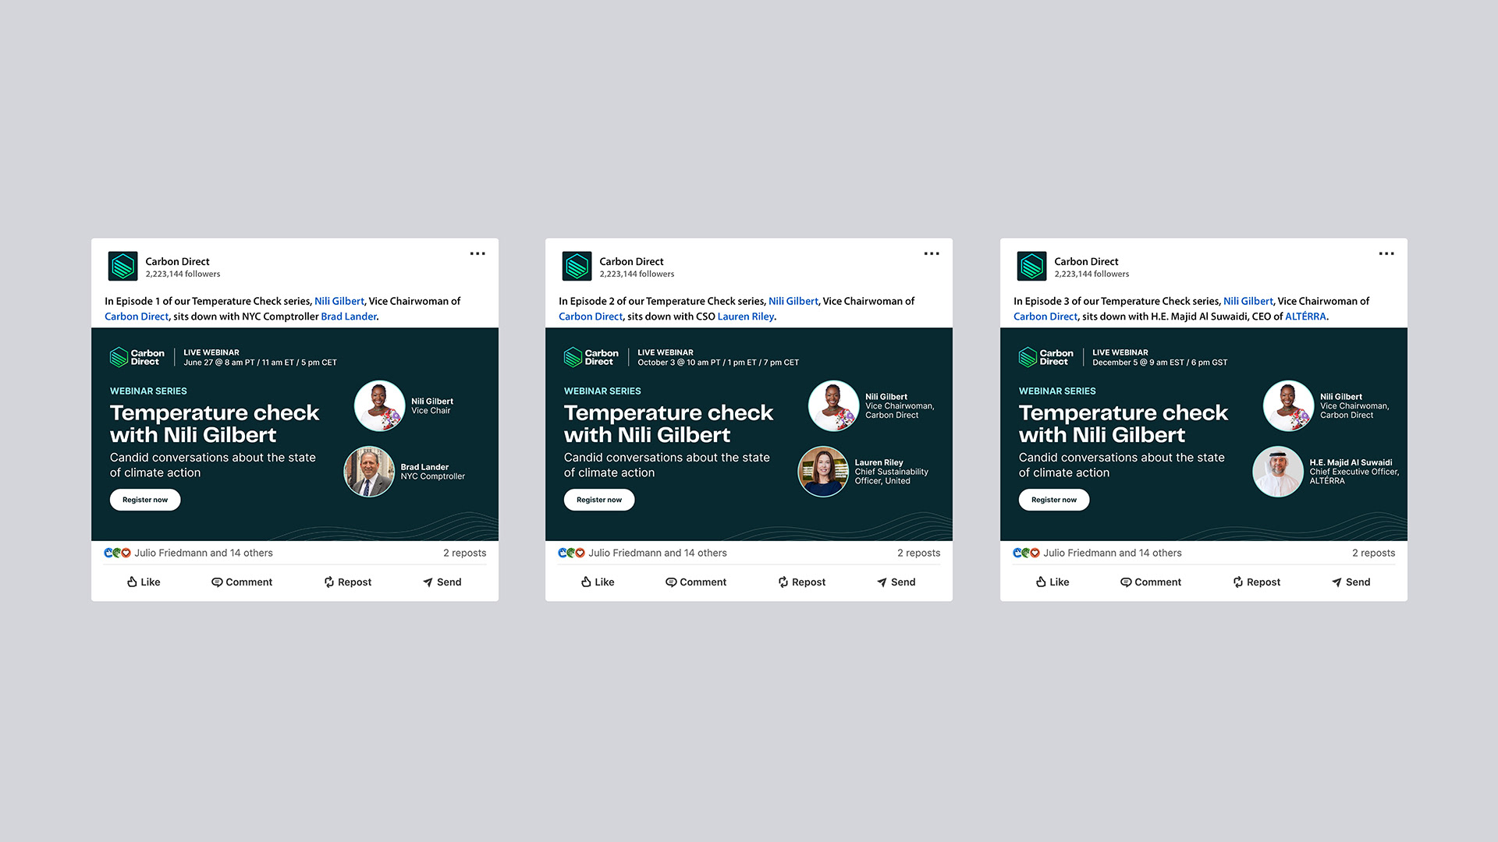1498x842 pixels.
Task: Click Register now on Majid Al Suwaidi webinar
Action: tap(1054, 500)
